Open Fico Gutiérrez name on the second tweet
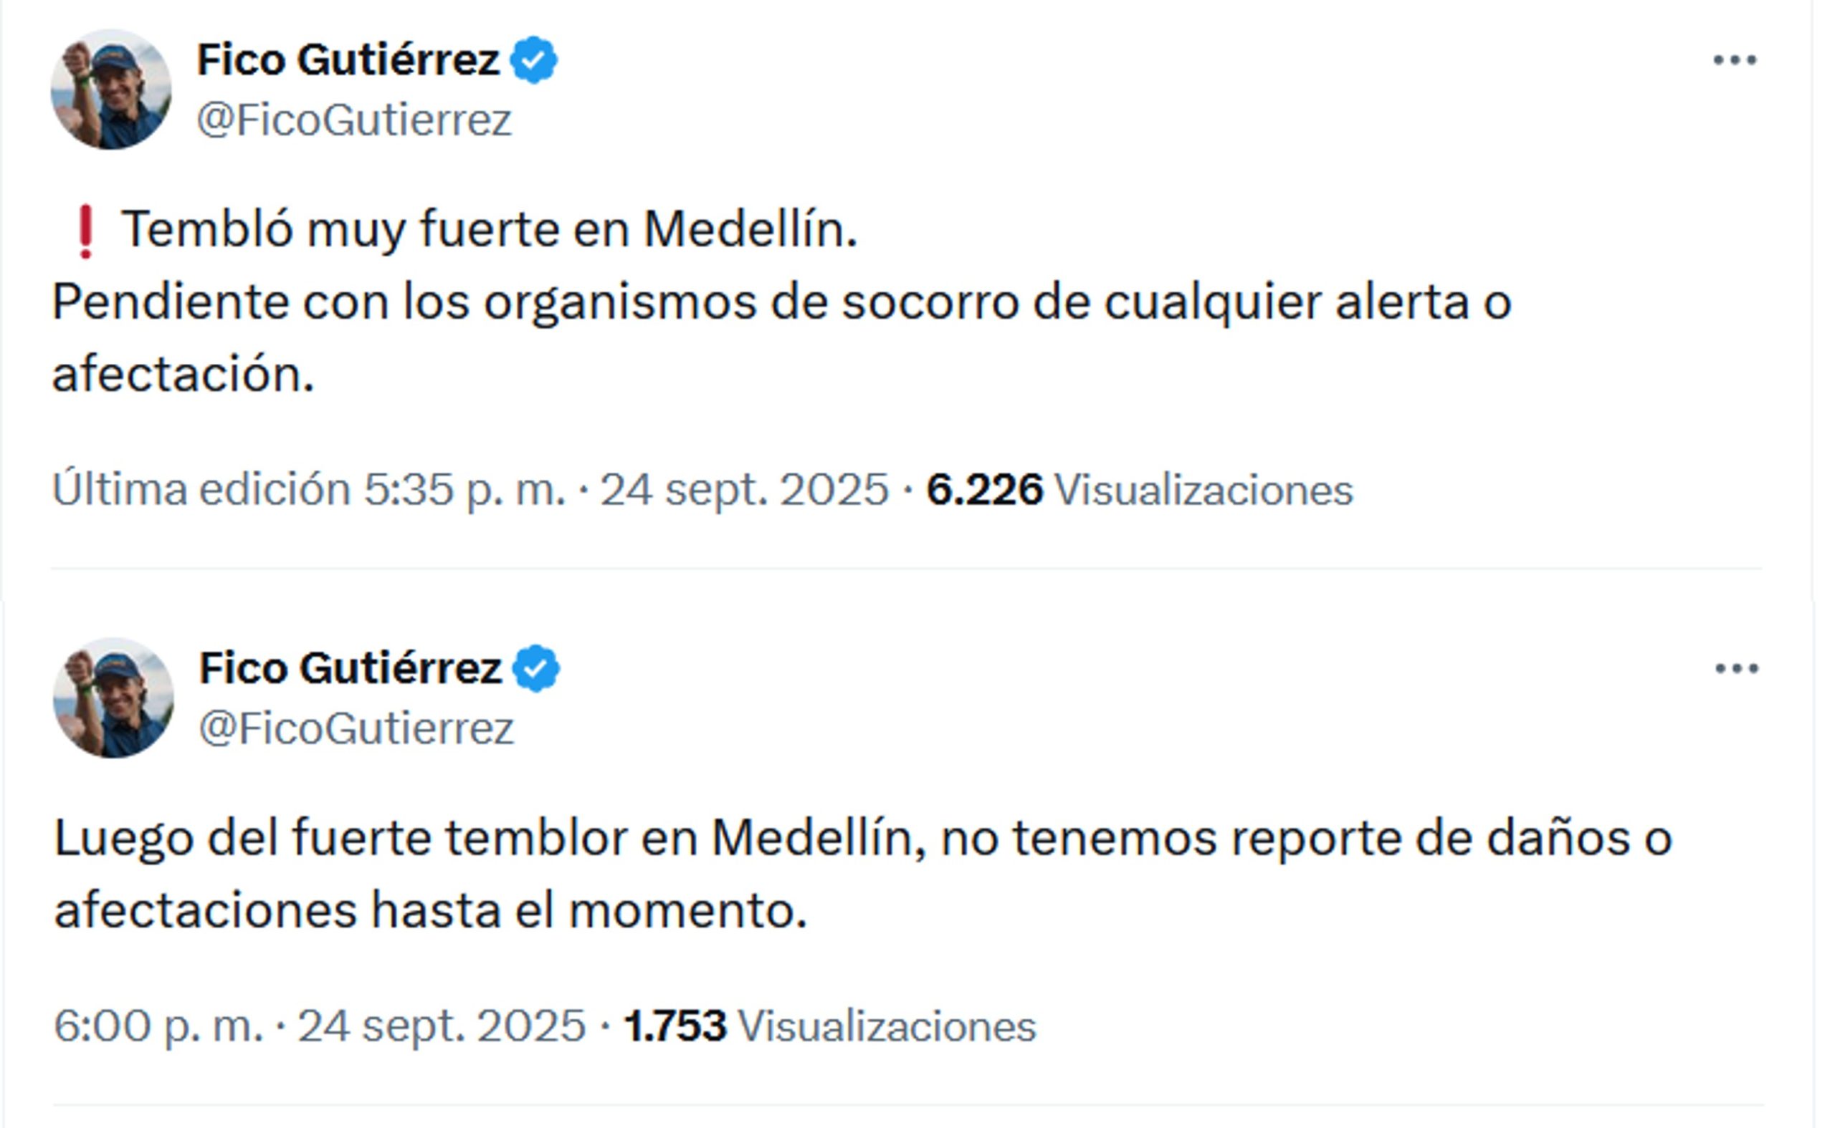1835x1128 pixels. [x=349, y=667]
